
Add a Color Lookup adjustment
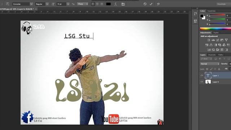(228, 45)
